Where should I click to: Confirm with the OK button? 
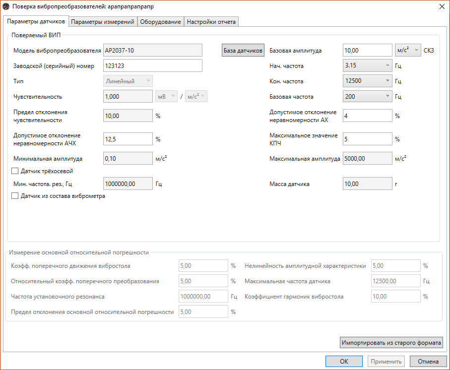tap(344, 362)
